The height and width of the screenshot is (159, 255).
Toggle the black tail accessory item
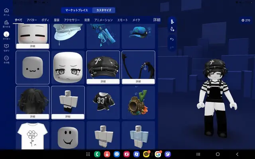(138, 65)
